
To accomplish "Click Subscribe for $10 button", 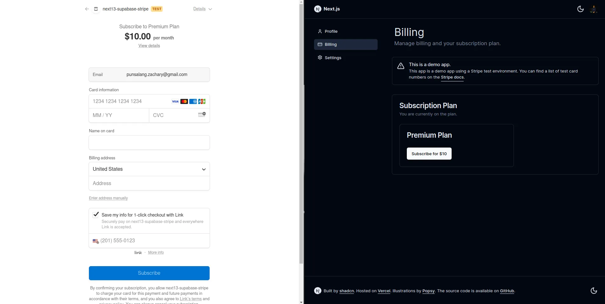I will 429,154.
